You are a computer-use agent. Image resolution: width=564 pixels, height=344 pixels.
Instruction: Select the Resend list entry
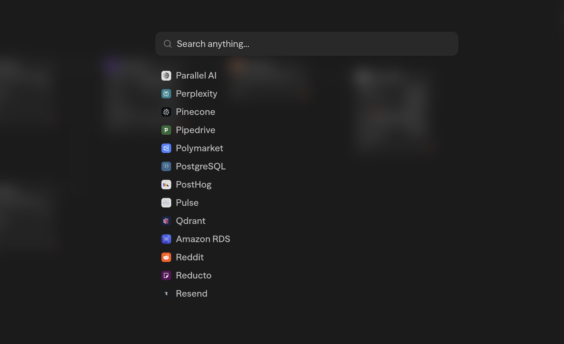click(192, 293)
